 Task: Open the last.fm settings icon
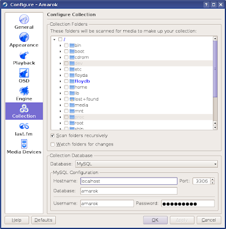[x=24, y=126]
